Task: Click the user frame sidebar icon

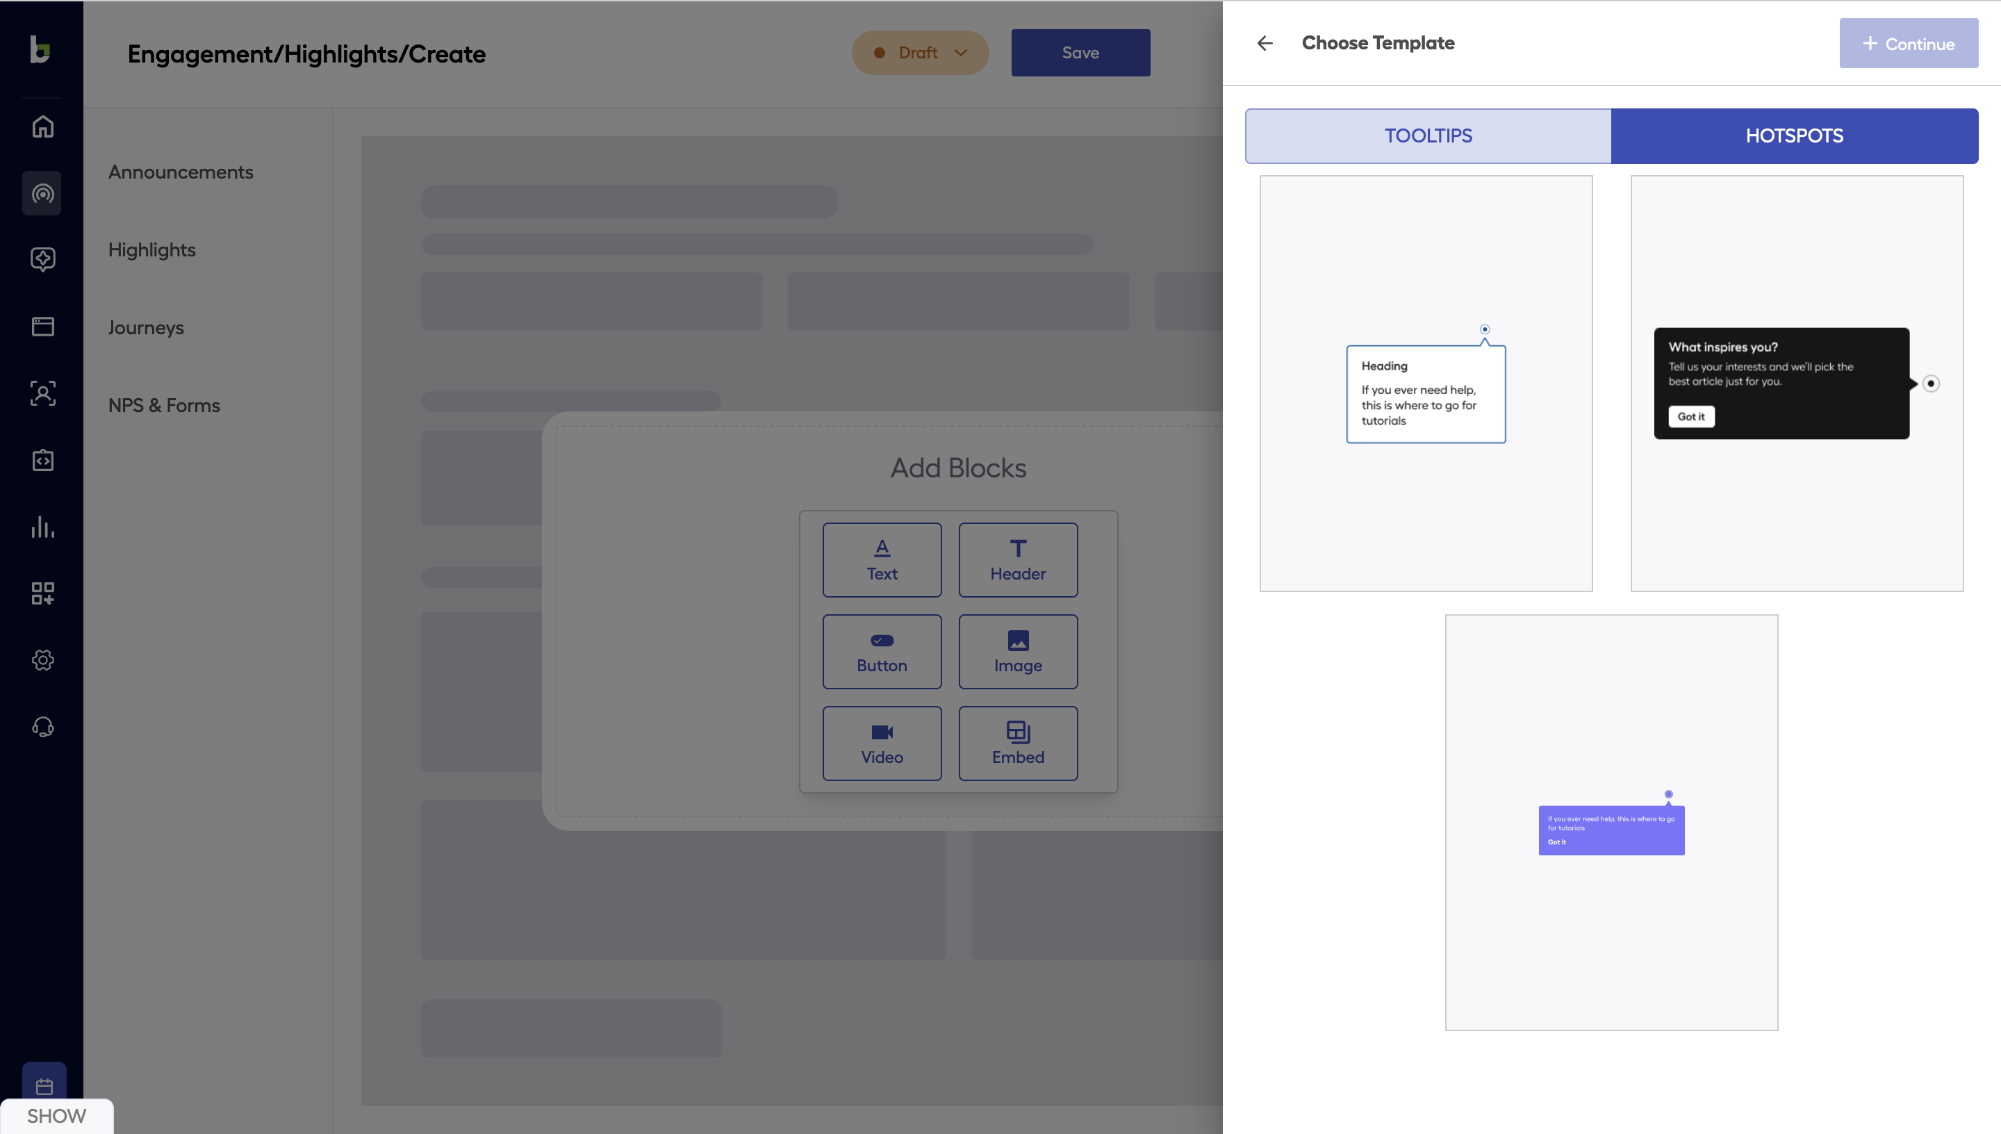Action: pos(43,393)
